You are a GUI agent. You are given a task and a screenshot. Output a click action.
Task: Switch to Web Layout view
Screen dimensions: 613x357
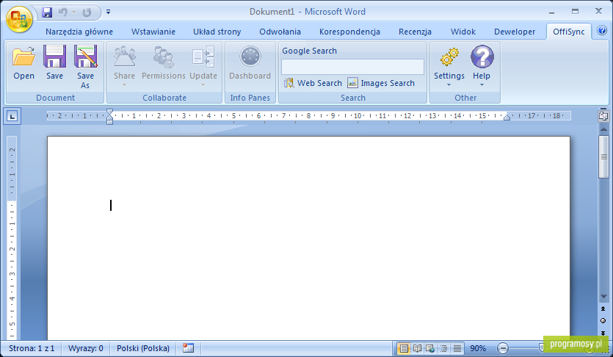coord(430,348)
